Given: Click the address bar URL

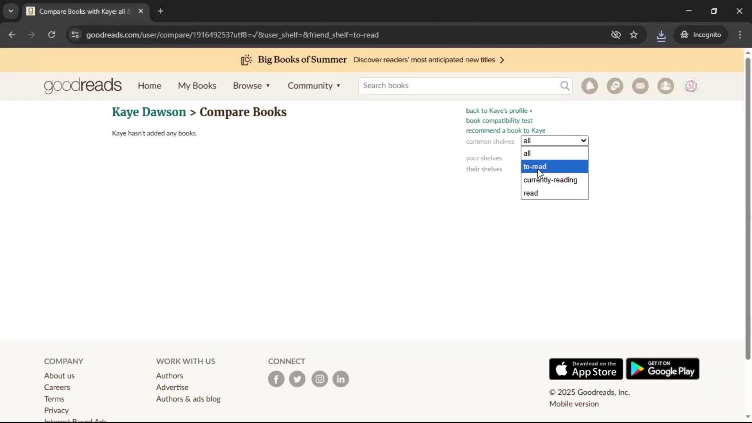Looking at the screenshot, I should [x=232, y=35].
